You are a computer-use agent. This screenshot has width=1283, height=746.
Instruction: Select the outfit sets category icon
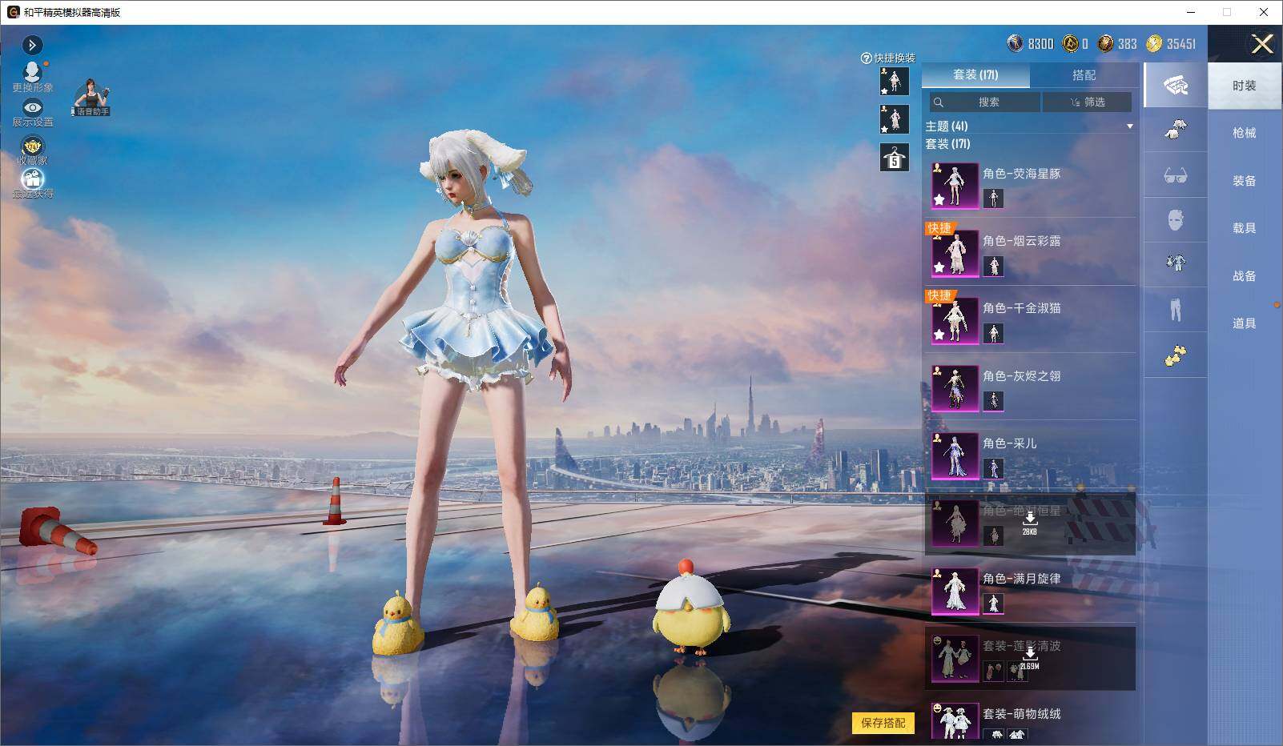1175,85
